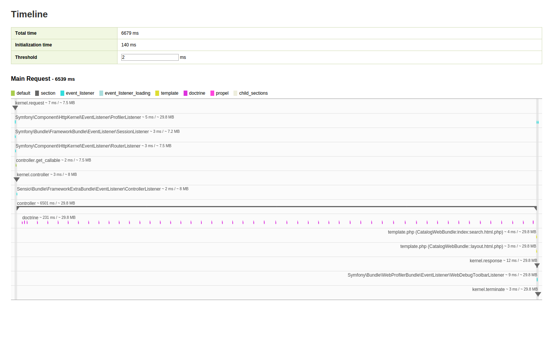Click the kernel.controller triangle marker
Image resolution: width=555 pixels, height=340 pixels.
coord(17,180)
